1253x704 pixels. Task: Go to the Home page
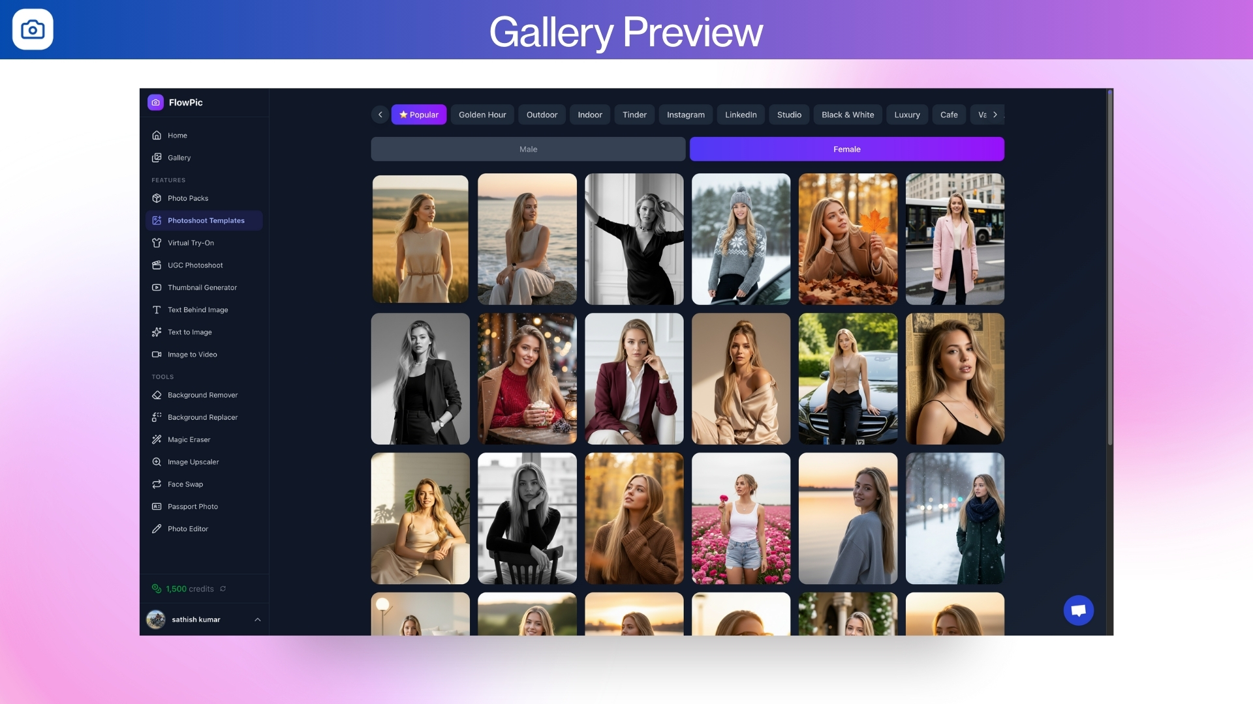[177, 136]
